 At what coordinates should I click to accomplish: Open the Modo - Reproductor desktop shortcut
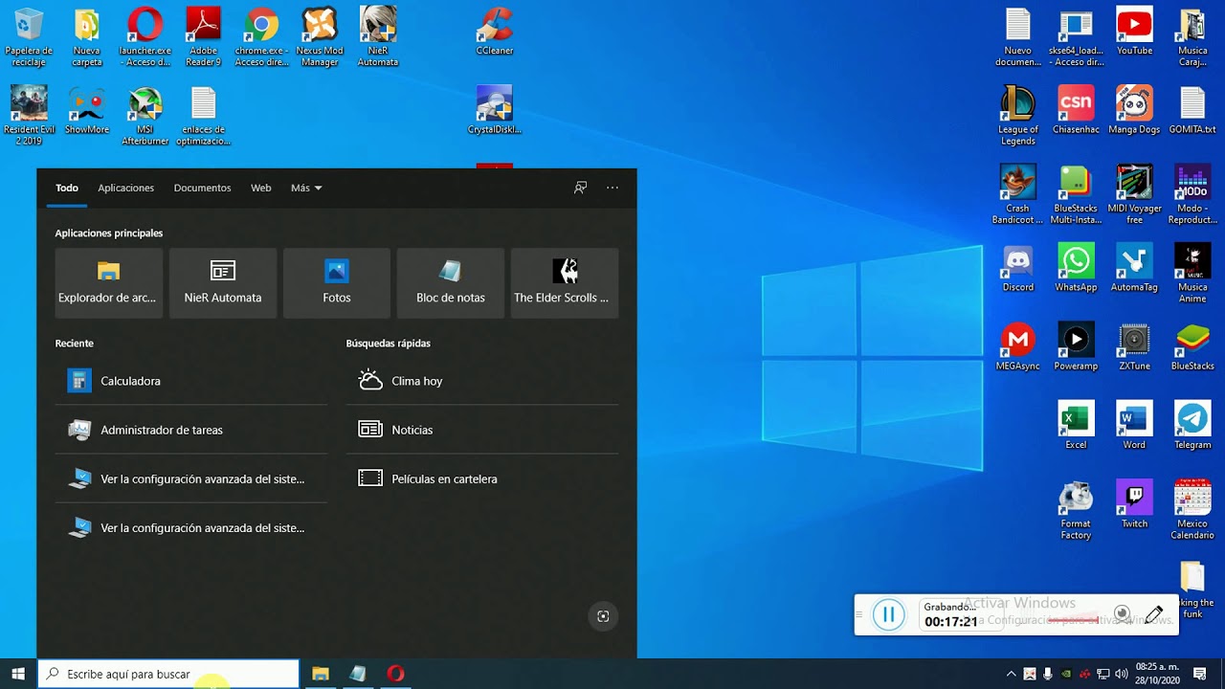coord(1192,194)
